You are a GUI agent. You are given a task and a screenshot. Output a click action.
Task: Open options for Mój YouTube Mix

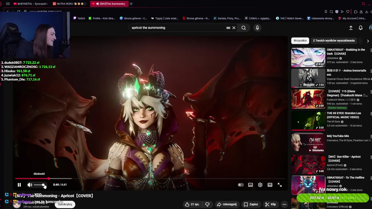[x=371, y=136]
